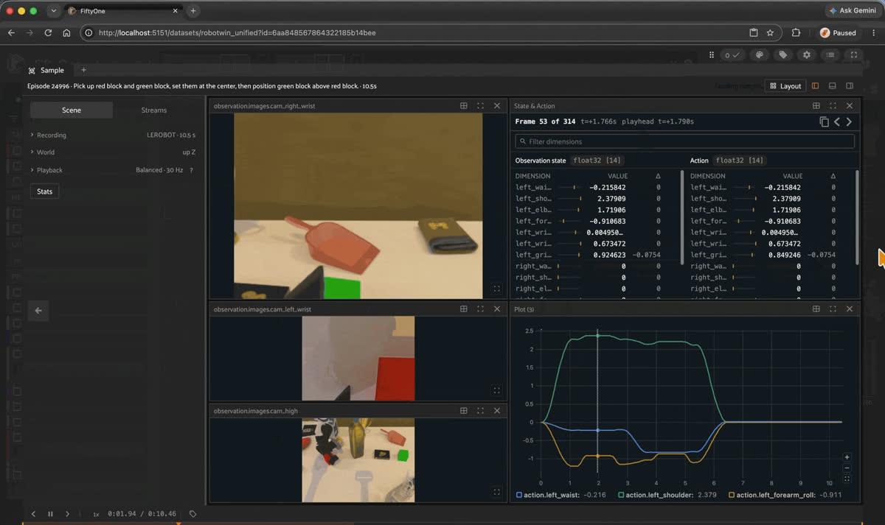885x525 pixels.
Task: Bookmark this page with star icon
Action: pyautogui.click(x=770, y=32)
